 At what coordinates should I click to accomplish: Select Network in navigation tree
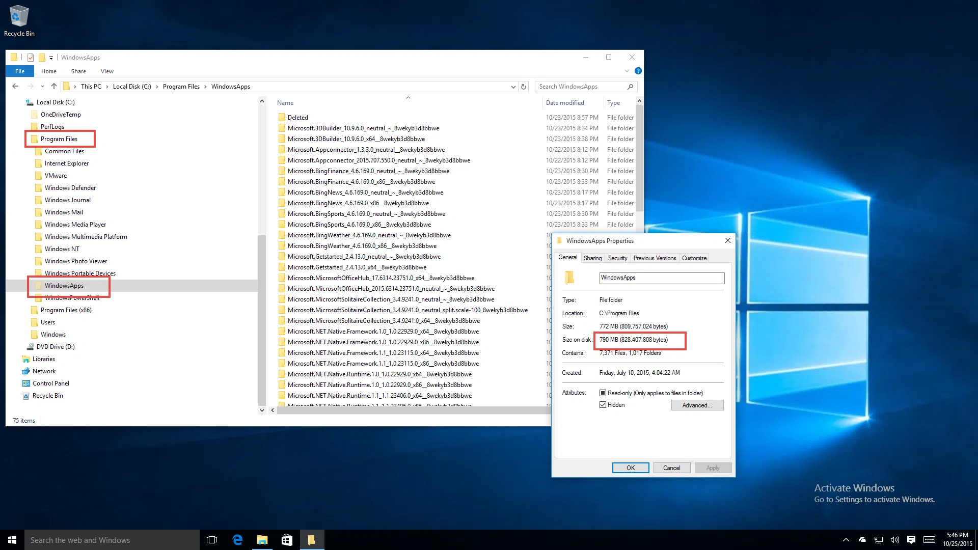click(x=44, y=371)
